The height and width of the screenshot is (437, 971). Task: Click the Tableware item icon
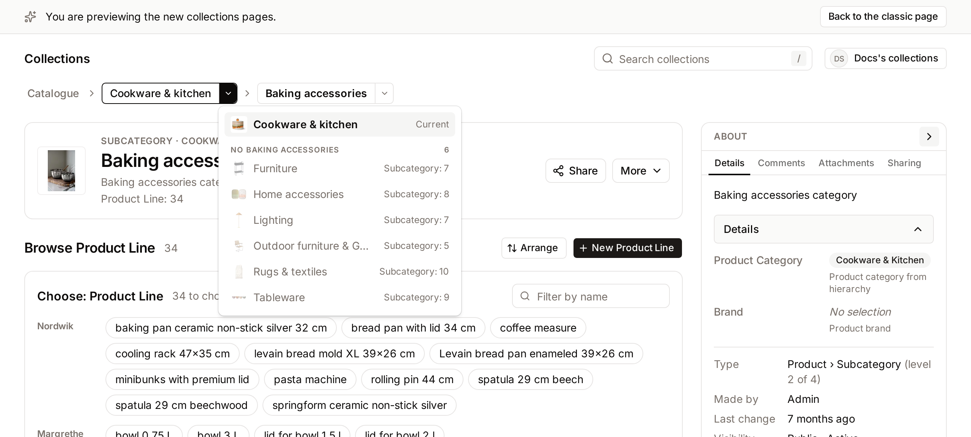239,297
